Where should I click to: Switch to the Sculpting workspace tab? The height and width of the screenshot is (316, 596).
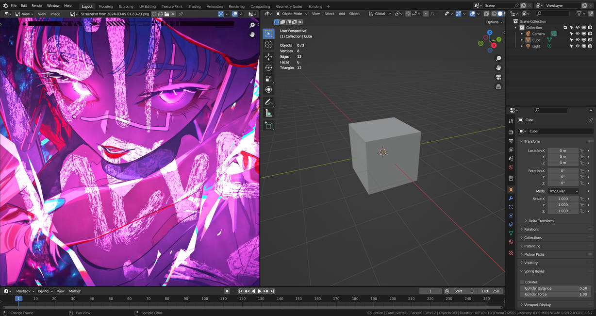point(126,6)
